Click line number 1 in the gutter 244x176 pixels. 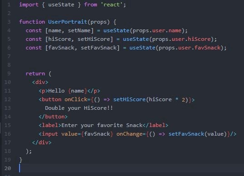click(x=9, y=5)
